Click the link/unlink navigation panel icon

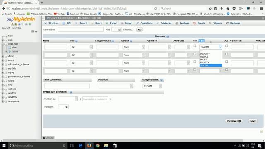[x=36, y=31]
